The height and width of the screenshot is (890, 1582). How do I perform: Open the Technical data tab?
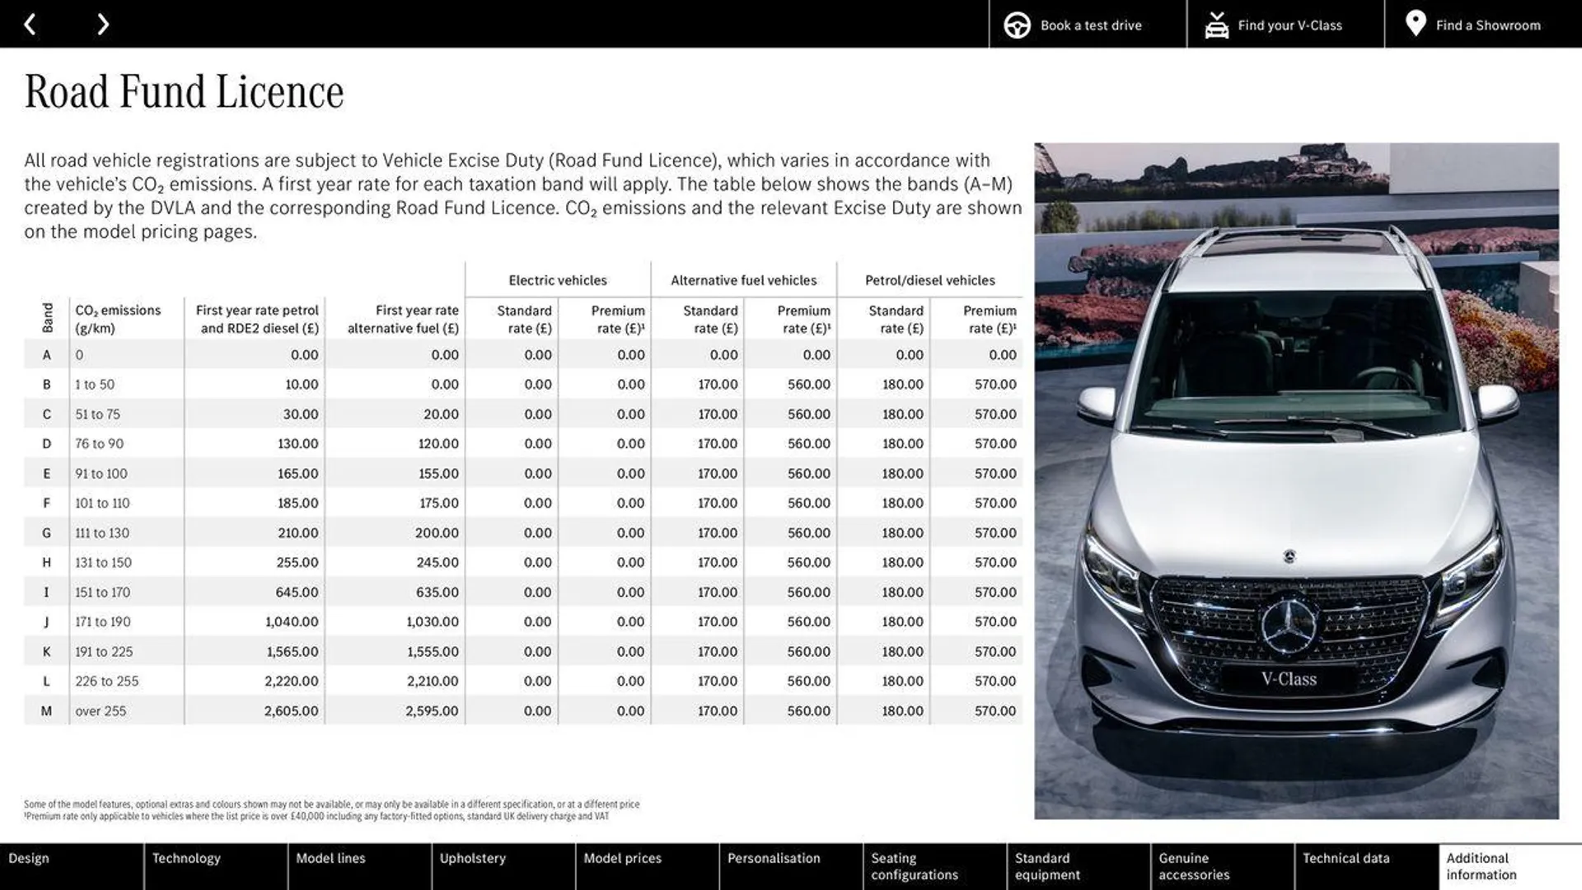1366,866
